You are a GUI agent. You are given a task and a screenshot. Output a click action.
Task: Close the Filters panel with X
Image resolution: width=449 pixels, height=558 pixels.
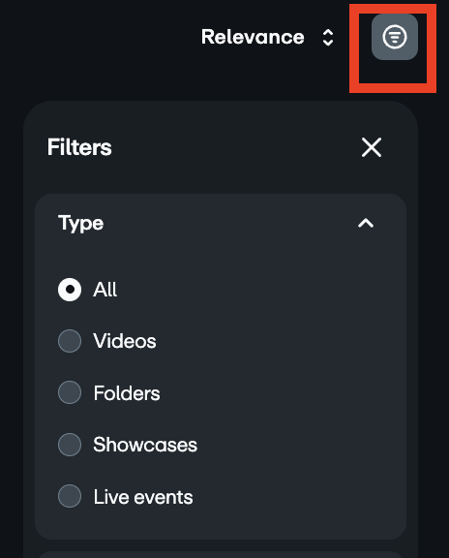(x=372, y=147)
